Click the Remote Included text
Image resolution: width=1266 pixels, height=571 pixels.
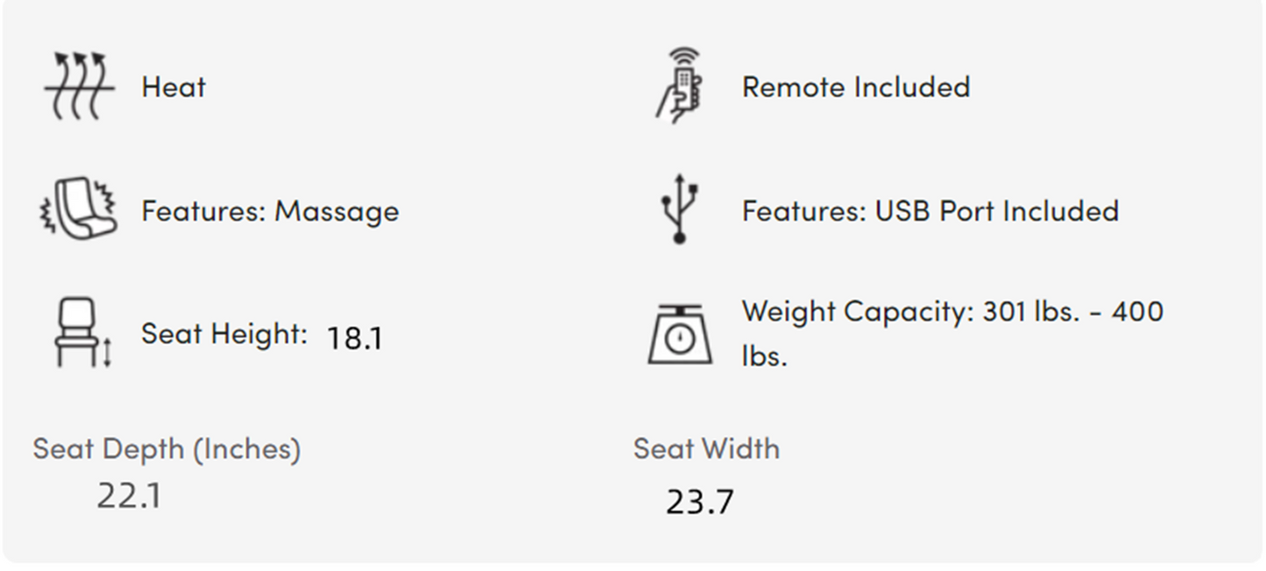(x=856, y=87)
